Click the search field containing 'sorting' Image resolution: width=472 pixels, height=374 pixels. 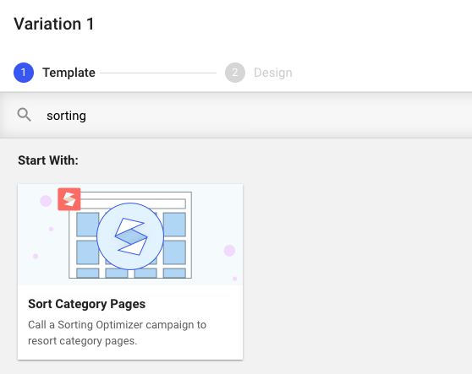(x=236, y=116)
